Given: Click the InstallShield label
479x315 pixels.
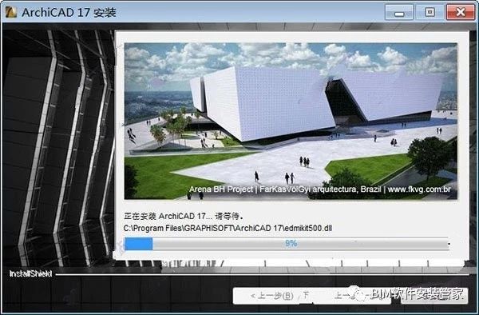Looking at the screenshot, I should click(30, 273).
